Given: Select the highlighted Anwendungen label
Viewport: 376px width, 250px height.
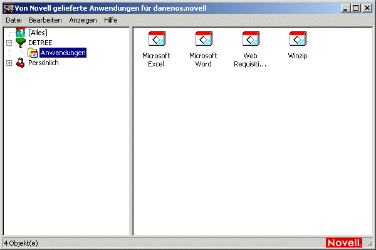Looking at the screenshot, I should [63, 53].
